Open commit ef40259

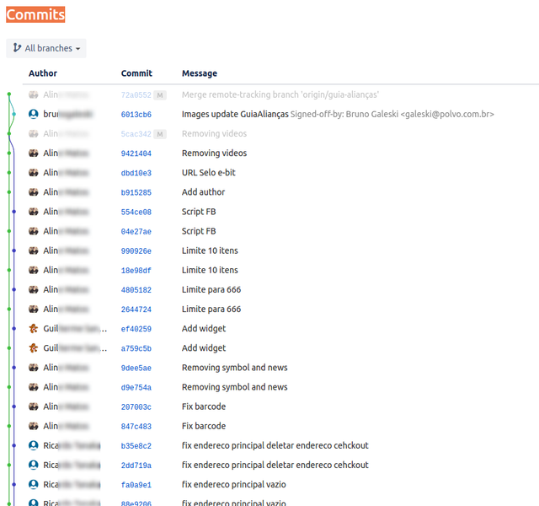tap(136, 329)
